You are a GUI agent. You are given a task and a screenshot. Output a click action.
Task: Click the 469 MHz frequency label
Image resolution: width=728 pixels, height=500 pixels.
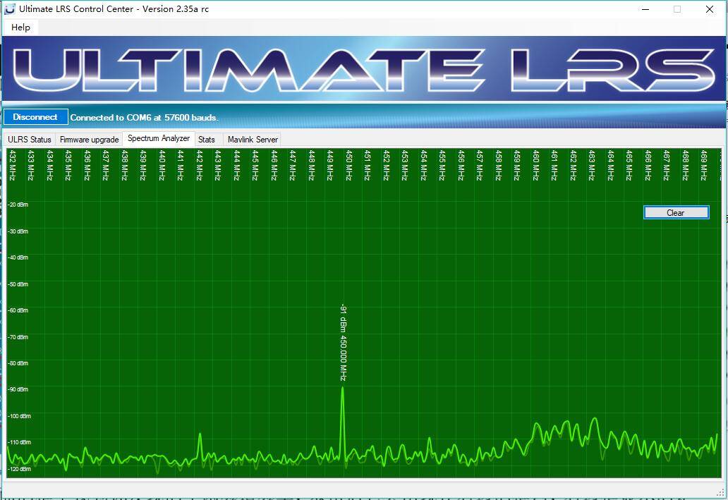pos(704,165)
